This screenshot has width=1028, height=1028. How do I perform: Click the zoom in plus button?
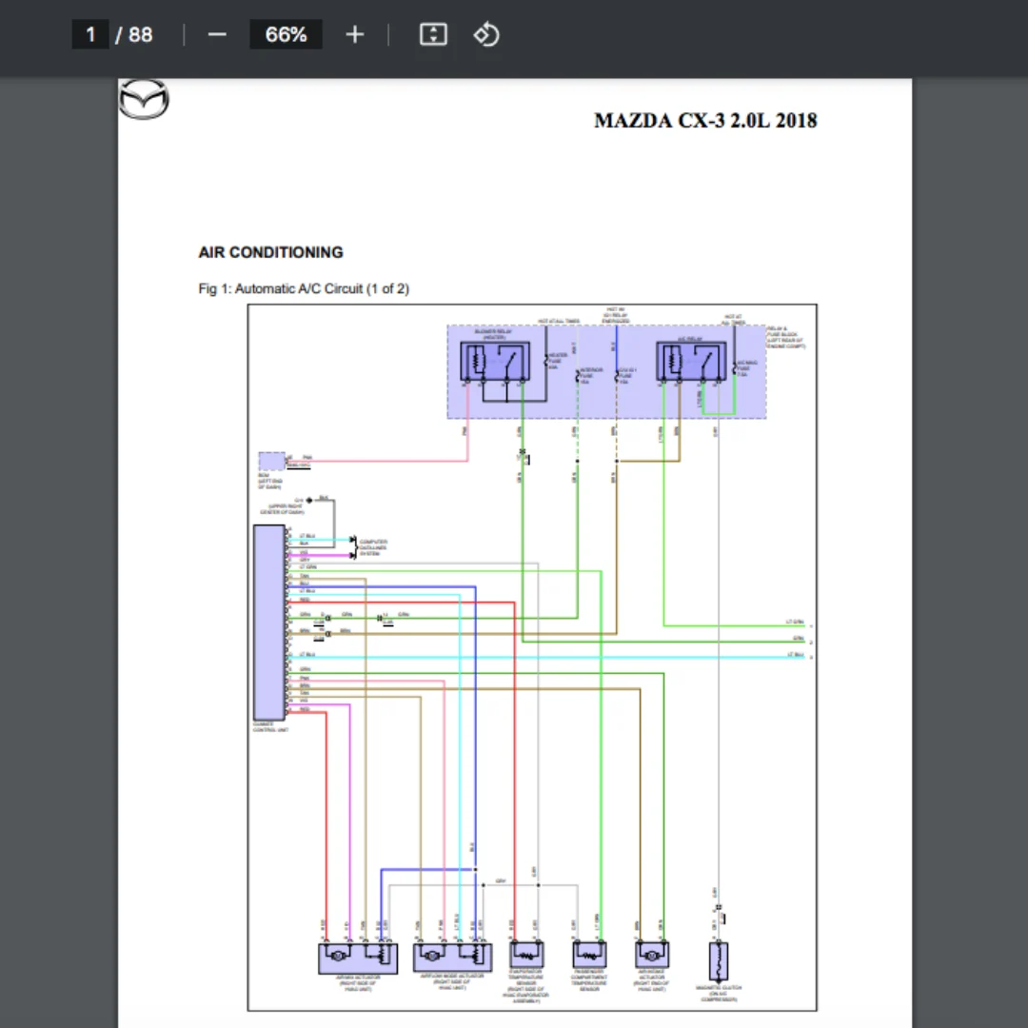[355, 35]
